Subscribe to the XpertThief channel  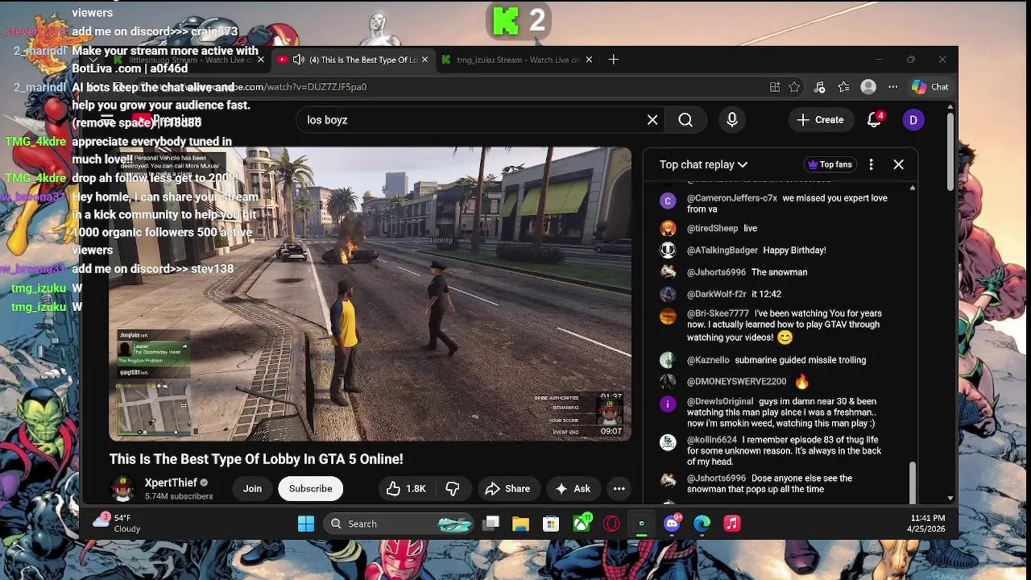tap(310, 489)
